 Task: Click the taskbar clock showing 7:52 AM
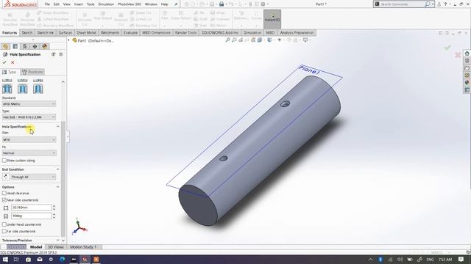(x=445, y=259)
